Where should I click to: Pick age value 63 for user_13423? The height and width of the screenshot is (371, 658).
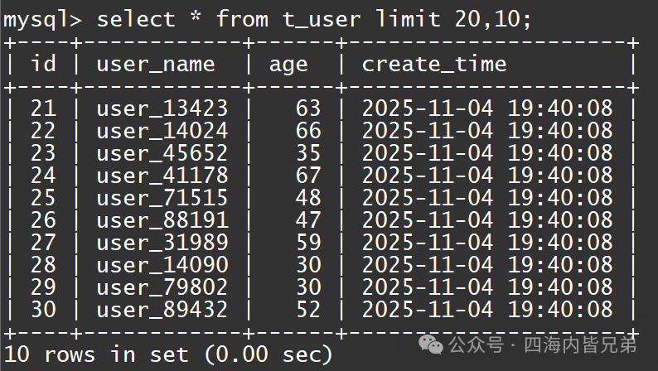tap(308, 108)
